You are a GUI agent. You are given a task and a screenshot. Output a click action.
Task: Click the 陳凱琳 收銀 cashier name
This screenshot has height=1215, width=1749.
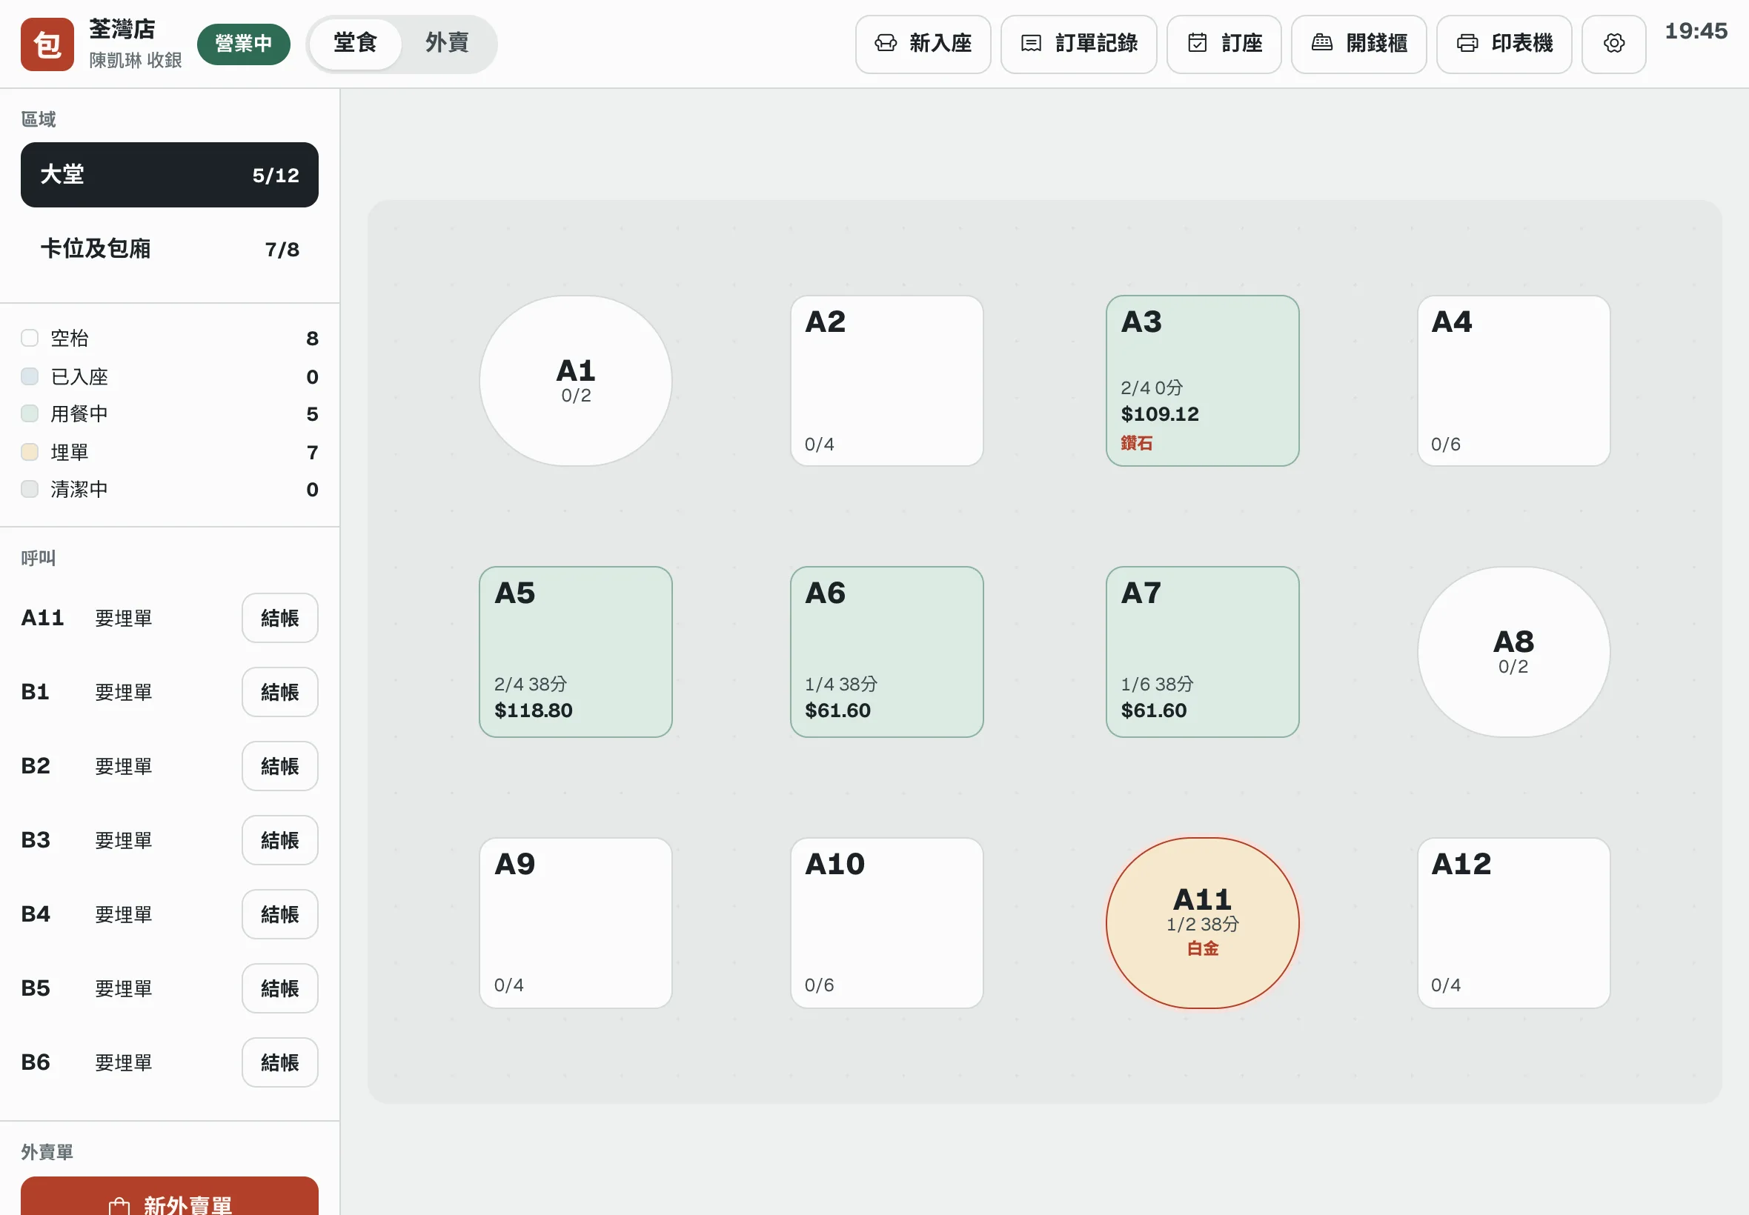pyautogui.click(x=136, y=60)
